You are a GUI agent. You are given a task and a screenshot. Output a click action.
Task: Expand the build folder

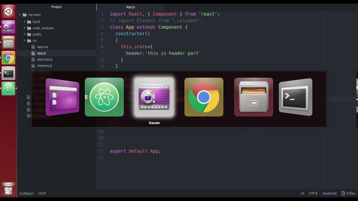24,22
